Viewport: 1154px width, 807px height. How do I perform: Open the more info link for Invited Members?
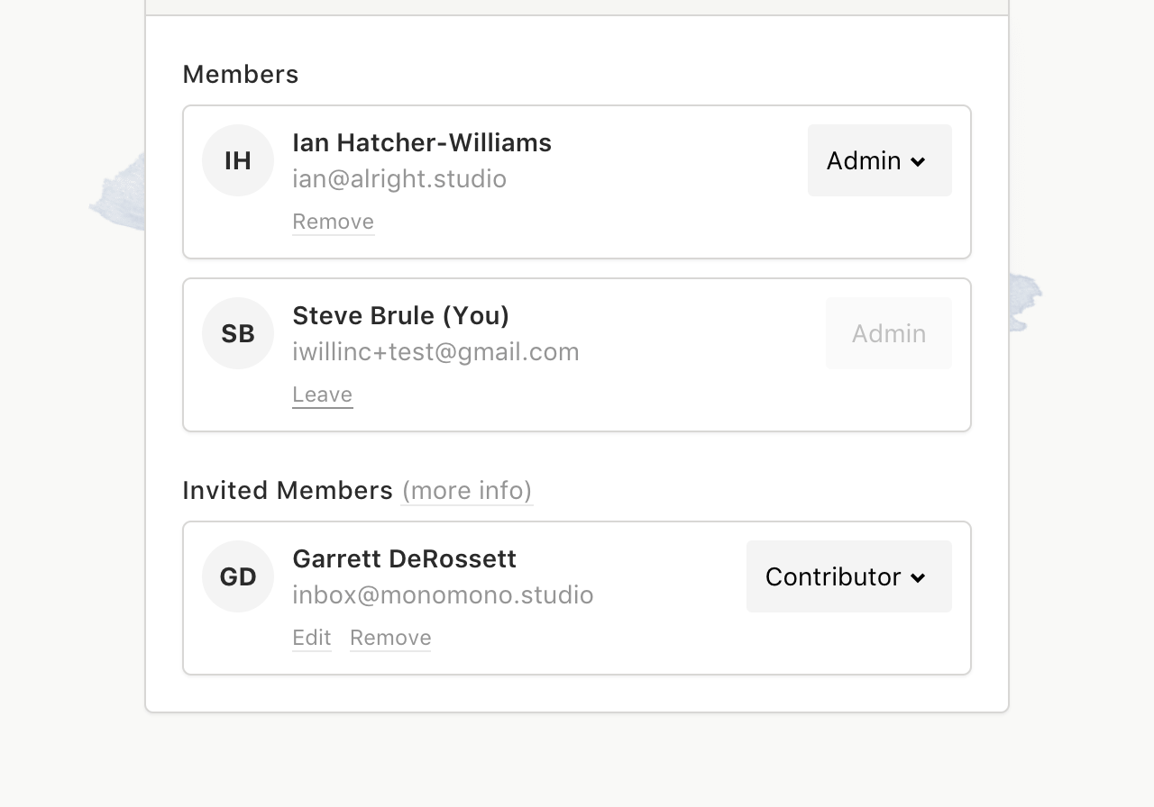tap(467, 491)
